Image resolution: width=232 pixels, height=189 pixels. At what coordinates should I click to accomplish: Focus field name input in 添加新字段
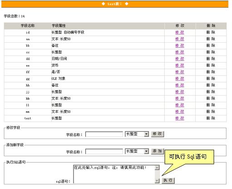click(x=104, y=151)
